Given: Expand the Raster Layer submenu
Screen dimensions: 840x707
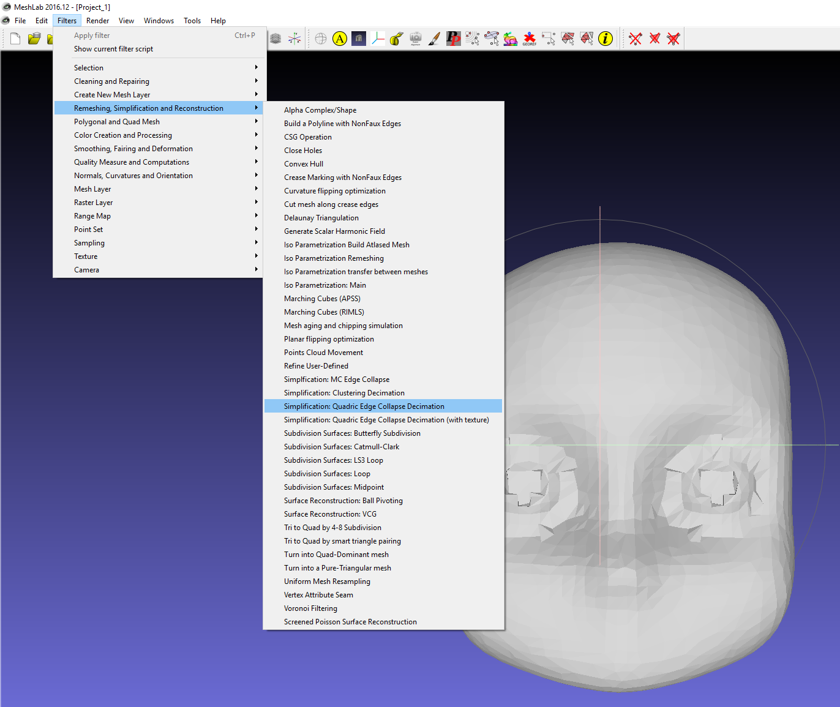Looking at the screenshot, I should click(159, 203).
